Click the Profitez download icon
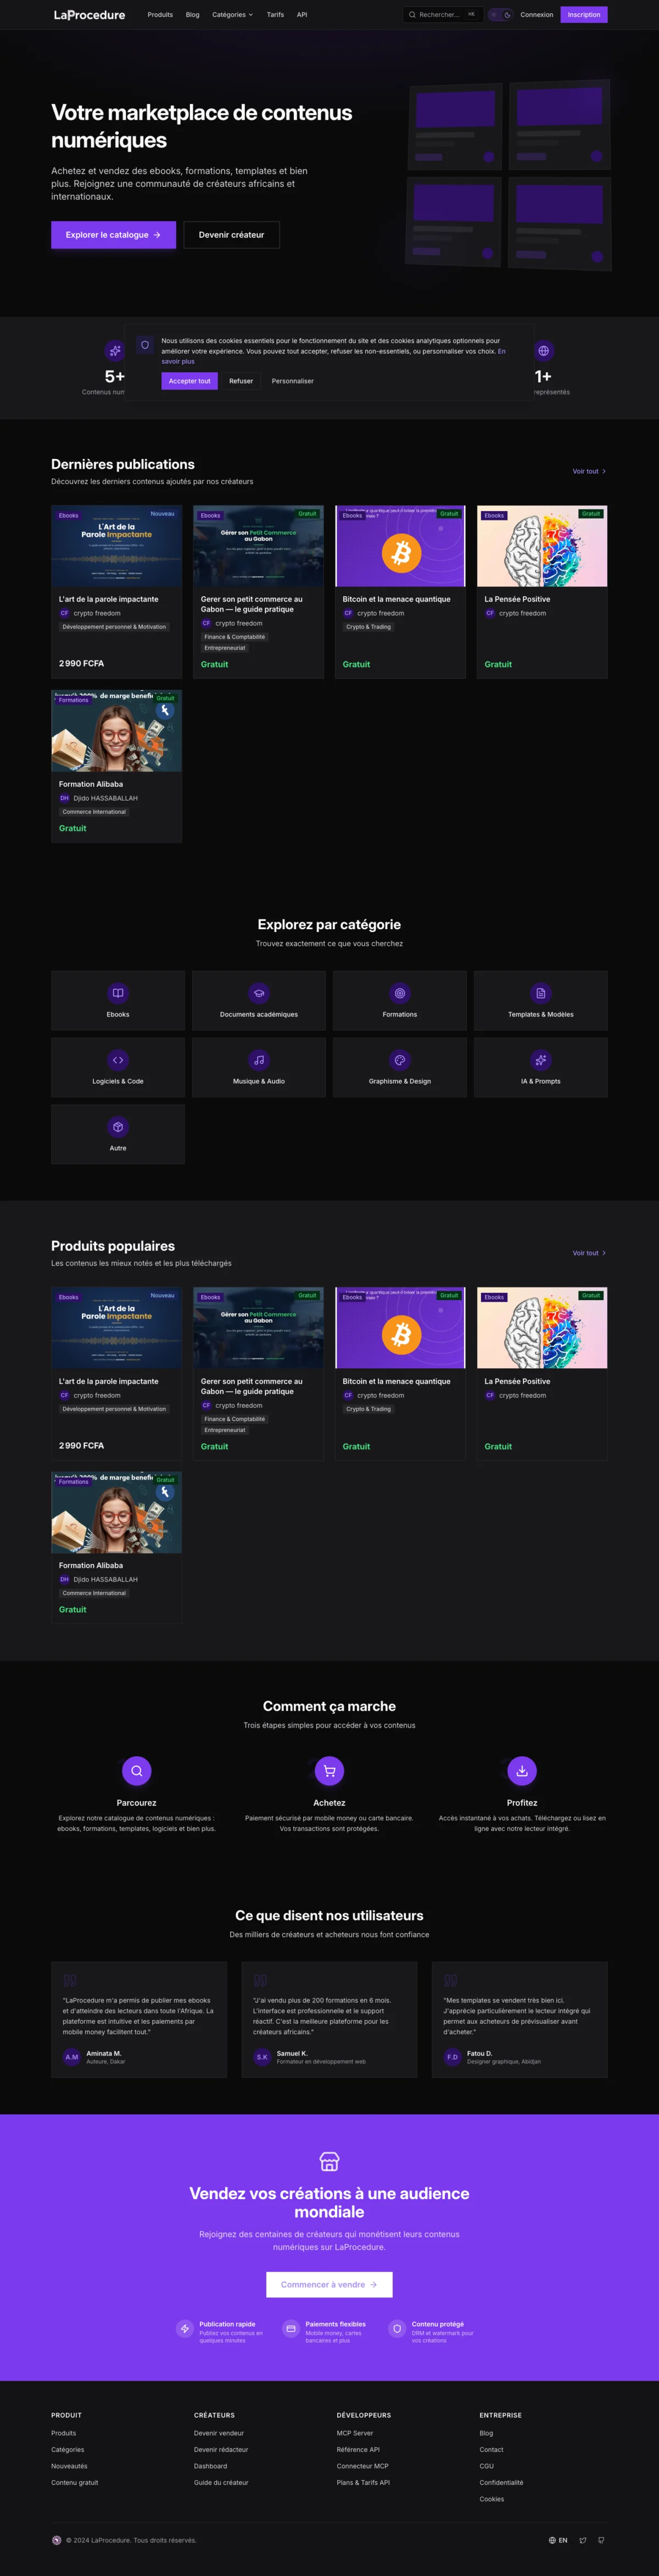This screenshot has width=659, height=2576. pos(522,1770)
